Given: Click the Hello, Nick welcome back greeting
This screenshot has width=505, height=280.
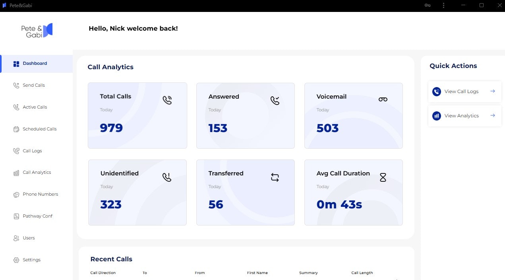Looking at the screenshot, I should pyautogui.click(x=133, y=29).
